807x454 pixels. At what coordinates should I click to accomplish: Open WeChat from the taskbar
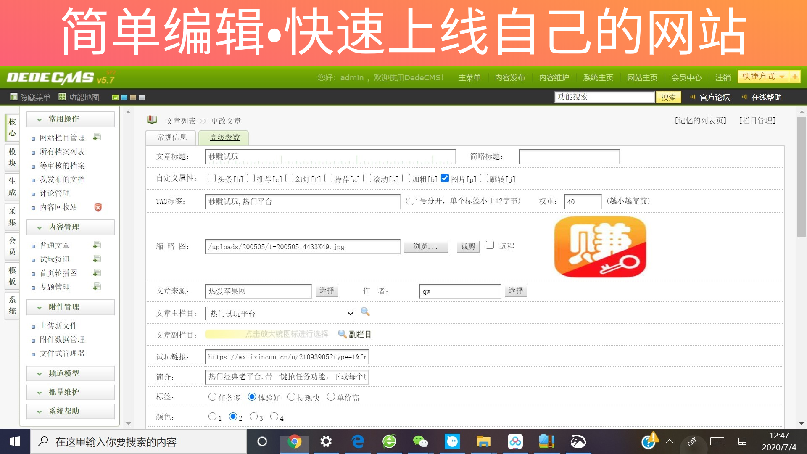(420, 441)
